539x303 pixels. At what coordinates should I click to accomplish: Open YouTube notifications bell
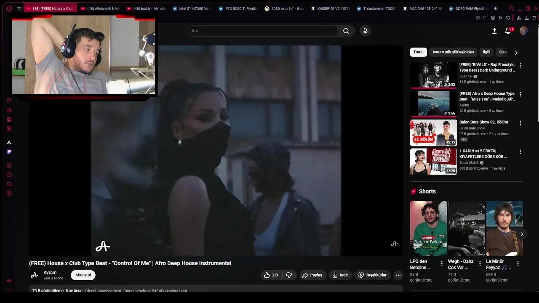[508, 31]
